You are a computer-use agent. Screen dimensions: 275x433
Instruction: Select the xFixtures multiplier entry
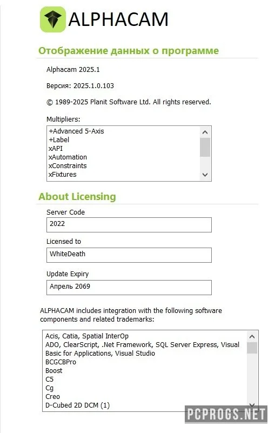(x=62, y=175)
